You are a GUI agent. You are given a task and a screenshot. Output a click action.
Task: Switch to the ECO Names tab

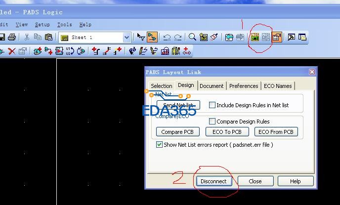pos(278,86)
